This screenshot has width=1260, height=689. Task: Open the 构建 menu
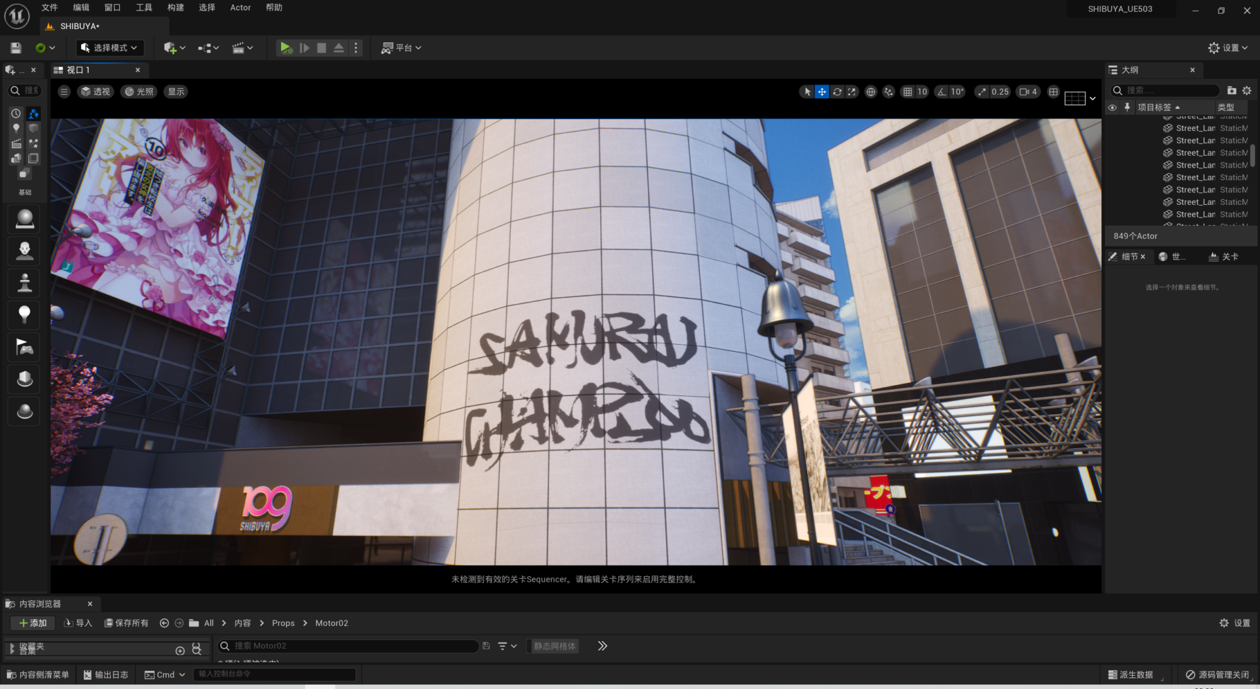tap(176, 8)
